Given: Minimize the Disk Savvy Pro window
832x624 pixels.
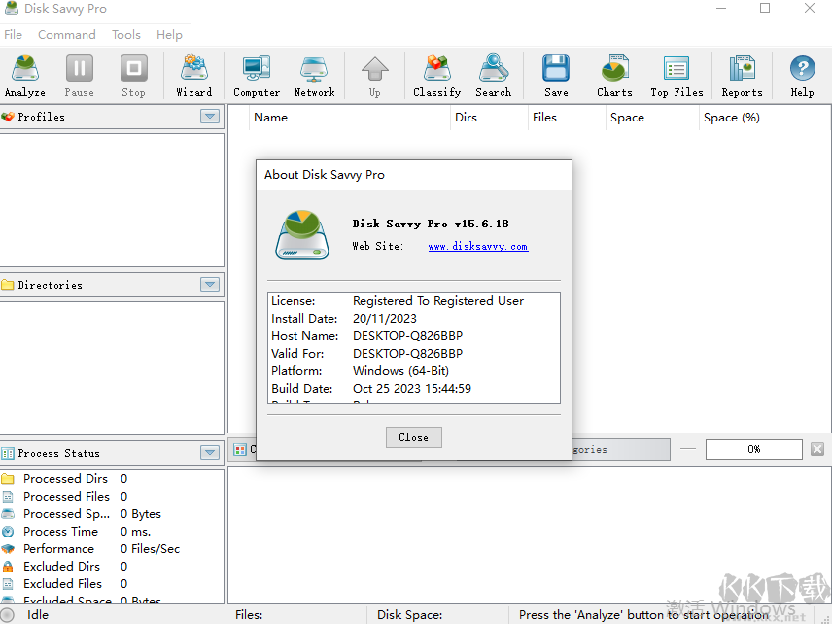Looking at the screenshot, I should (721, 8).
